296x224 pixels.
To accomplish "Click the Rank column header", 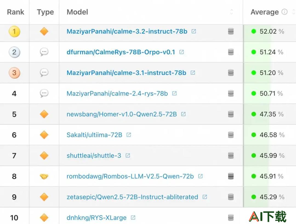I will [16, 12].
